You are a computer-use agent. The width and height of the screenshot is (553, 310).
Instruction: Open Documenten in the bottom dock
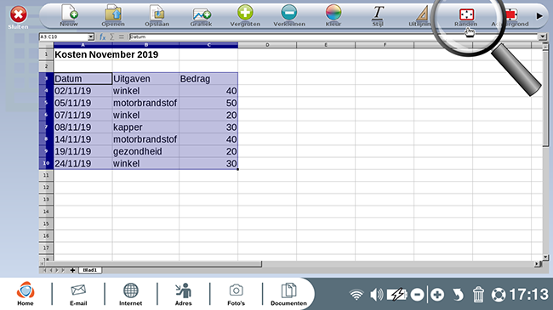[288, 294]
